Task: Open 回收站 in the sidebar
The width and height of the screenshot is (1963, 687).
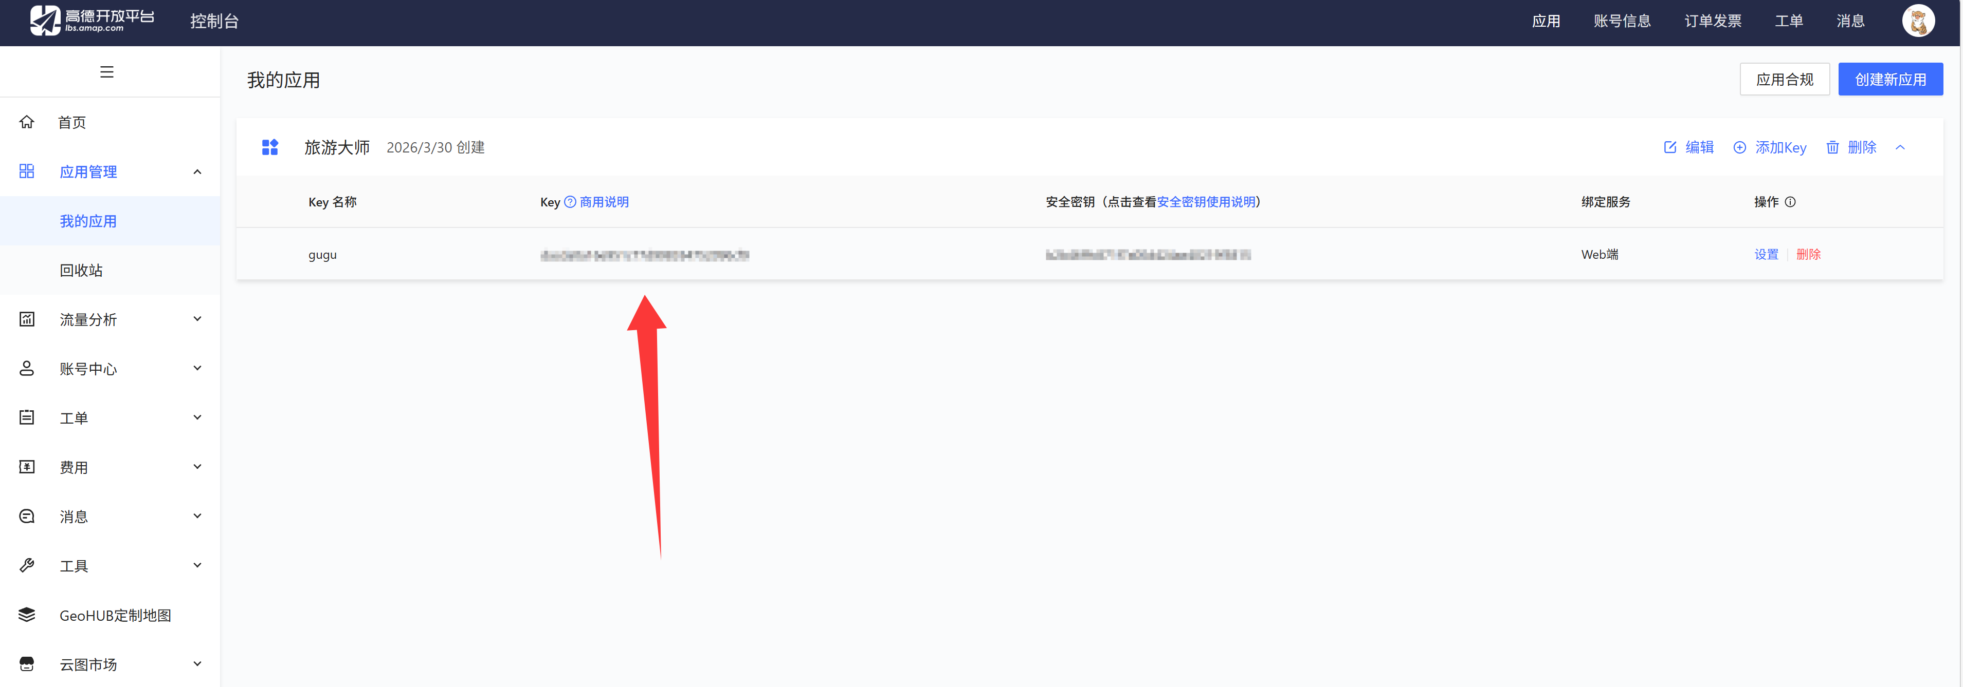Action: click(81, 270)
